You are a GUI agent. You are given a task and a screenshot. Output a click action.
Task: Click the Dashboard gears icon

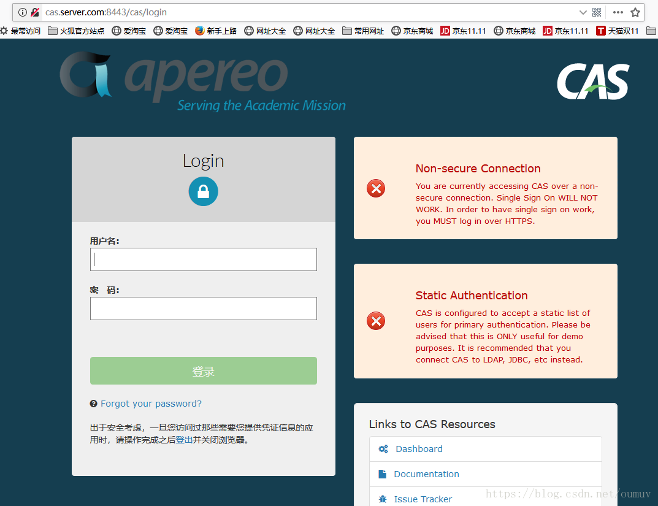[x=383, y=449]
